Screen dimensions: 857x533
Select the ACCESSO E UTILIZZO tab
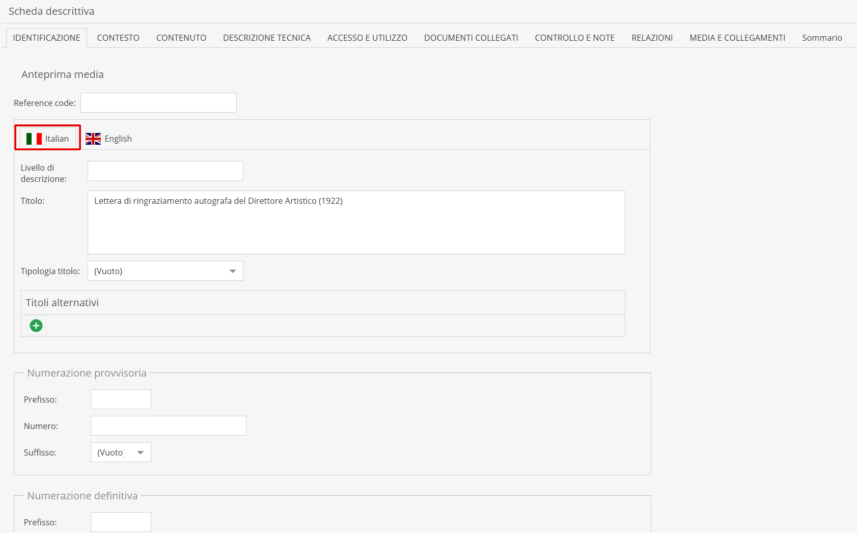click(367, 38)
